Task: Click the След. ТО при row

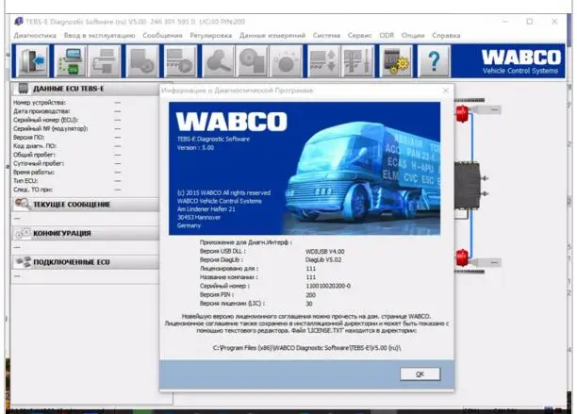Action: click(67, 190)
